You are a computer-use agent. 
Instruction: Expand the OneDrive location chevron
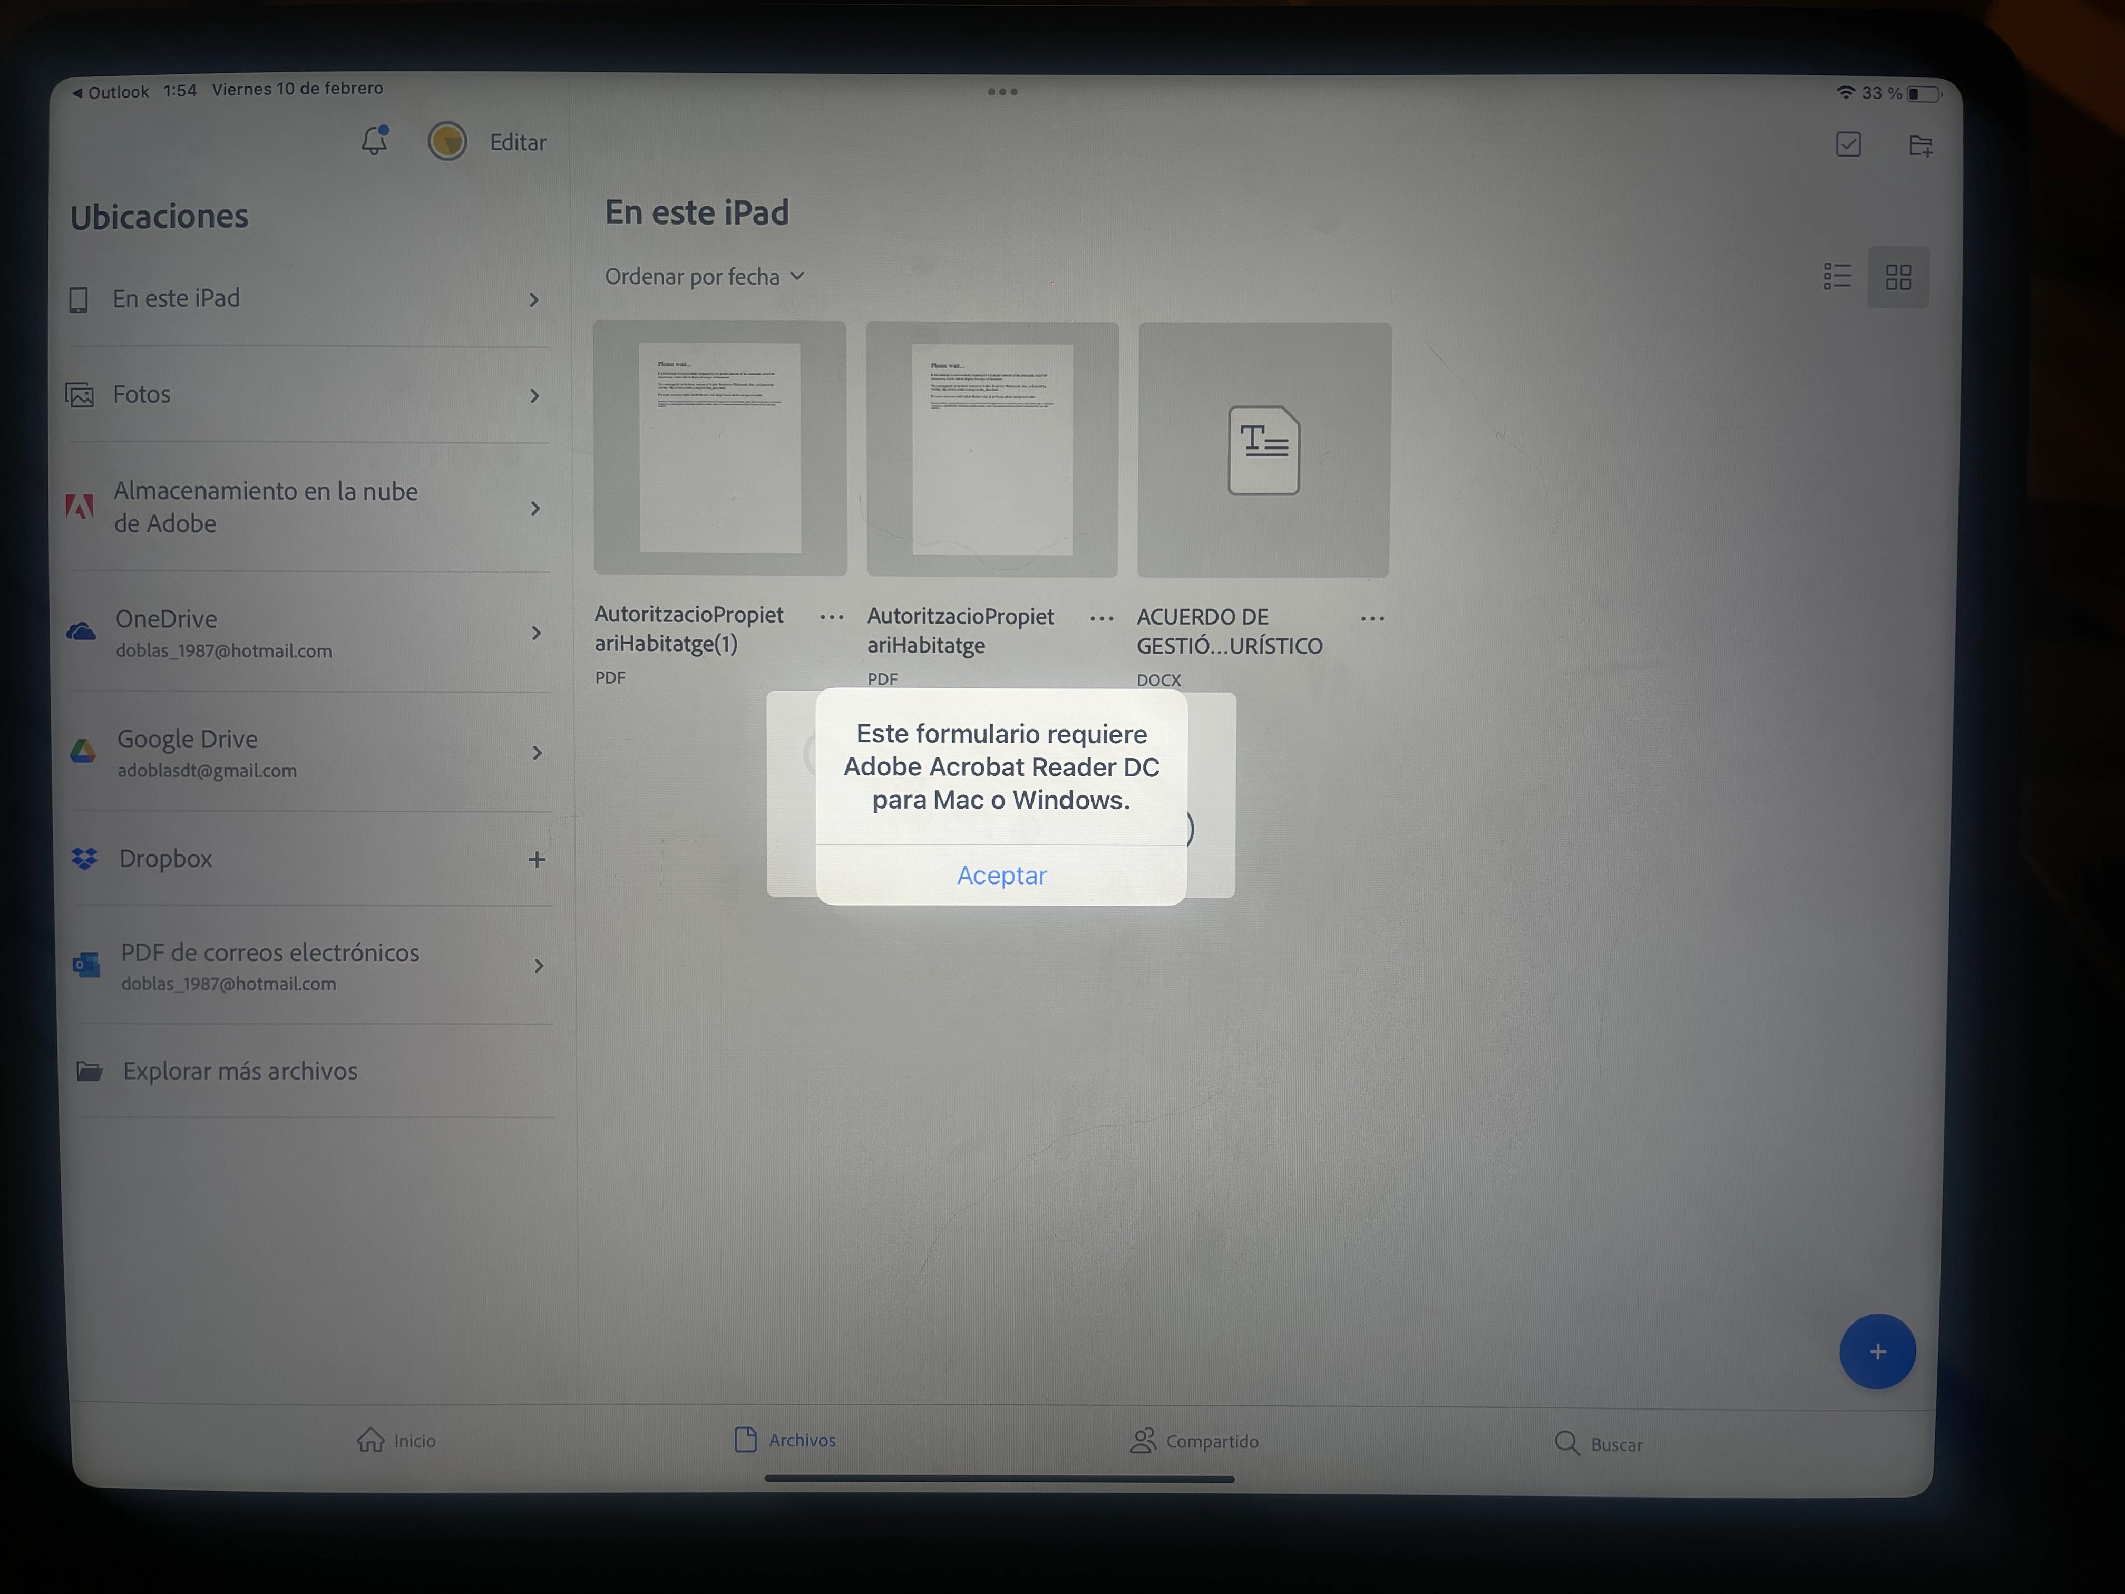click(x=536, y=632)
